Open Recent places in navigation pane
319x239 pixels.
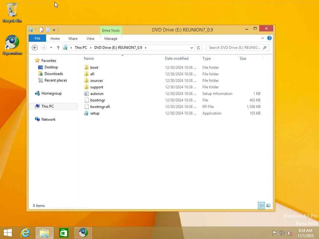pos(55,80)
